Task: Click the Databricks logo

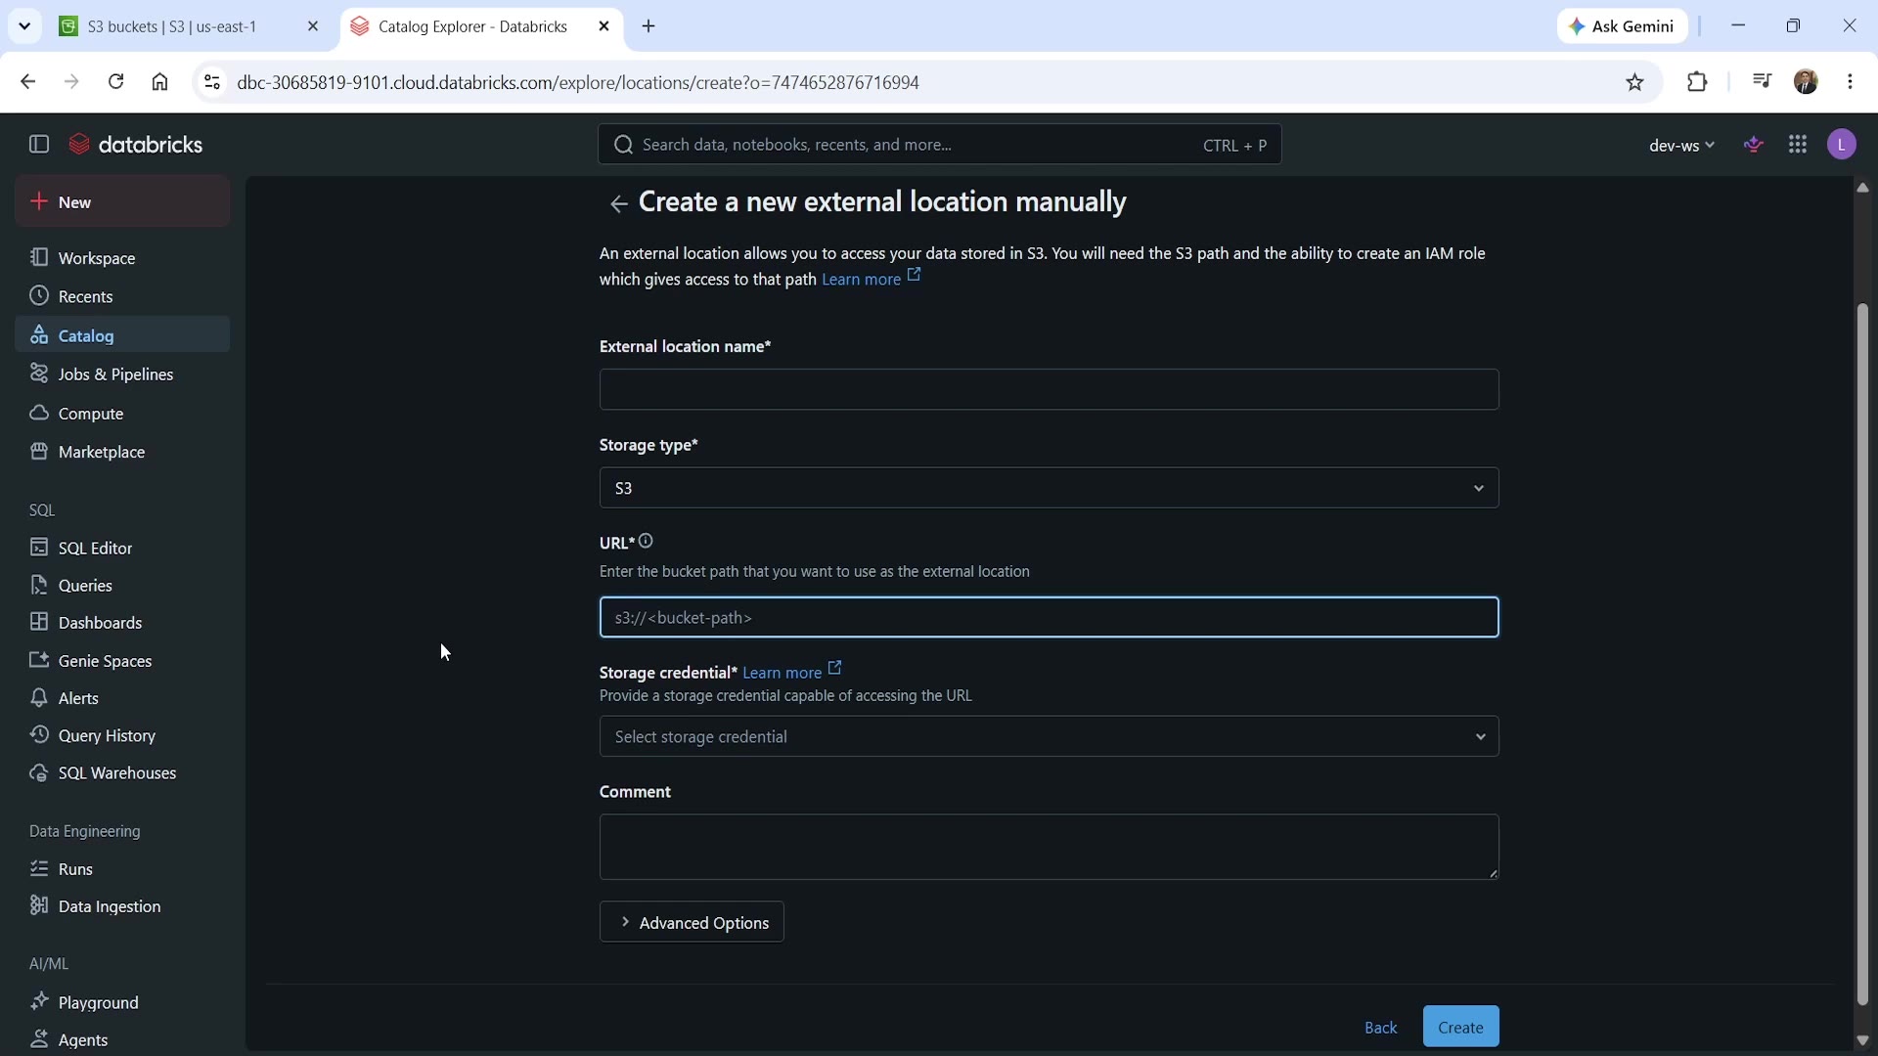Action: pos(135,145)
